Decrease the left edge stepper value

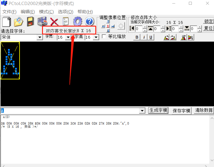point(145,30)
